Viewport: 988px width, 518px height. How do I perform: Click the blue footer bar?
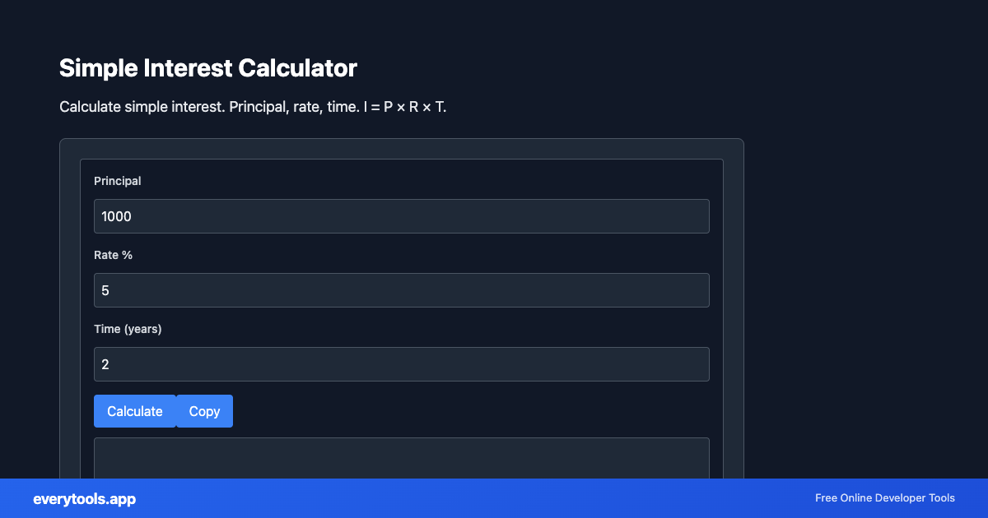point(494,499)
